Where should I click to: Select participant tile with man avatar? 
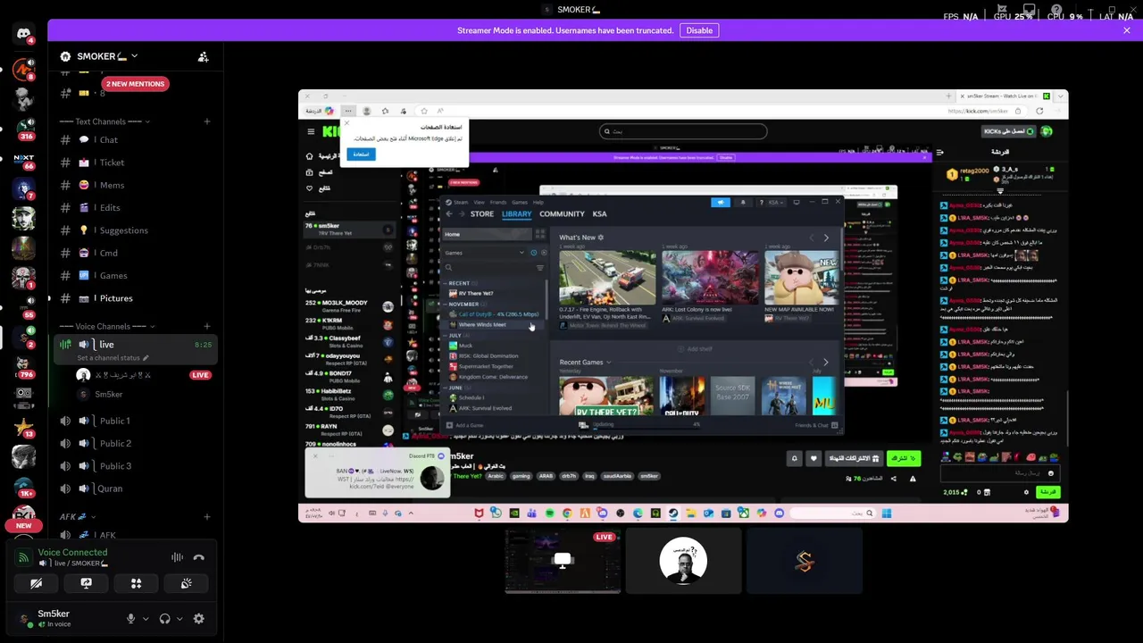(x=683, y=561)
